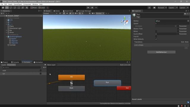Expand Bip001 in Hierarchy
The image size is (190, 107).
8,39
